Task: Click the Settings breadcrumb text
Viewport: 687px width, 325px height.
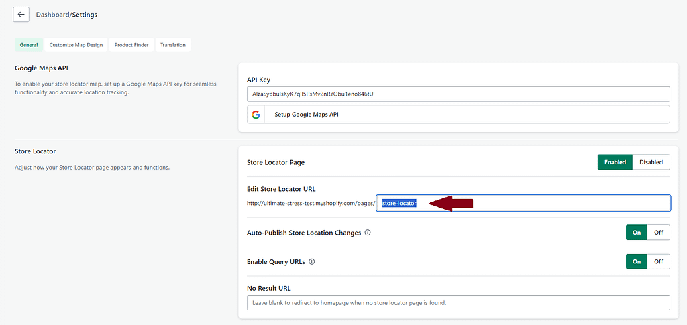Action: pos(84,14)
